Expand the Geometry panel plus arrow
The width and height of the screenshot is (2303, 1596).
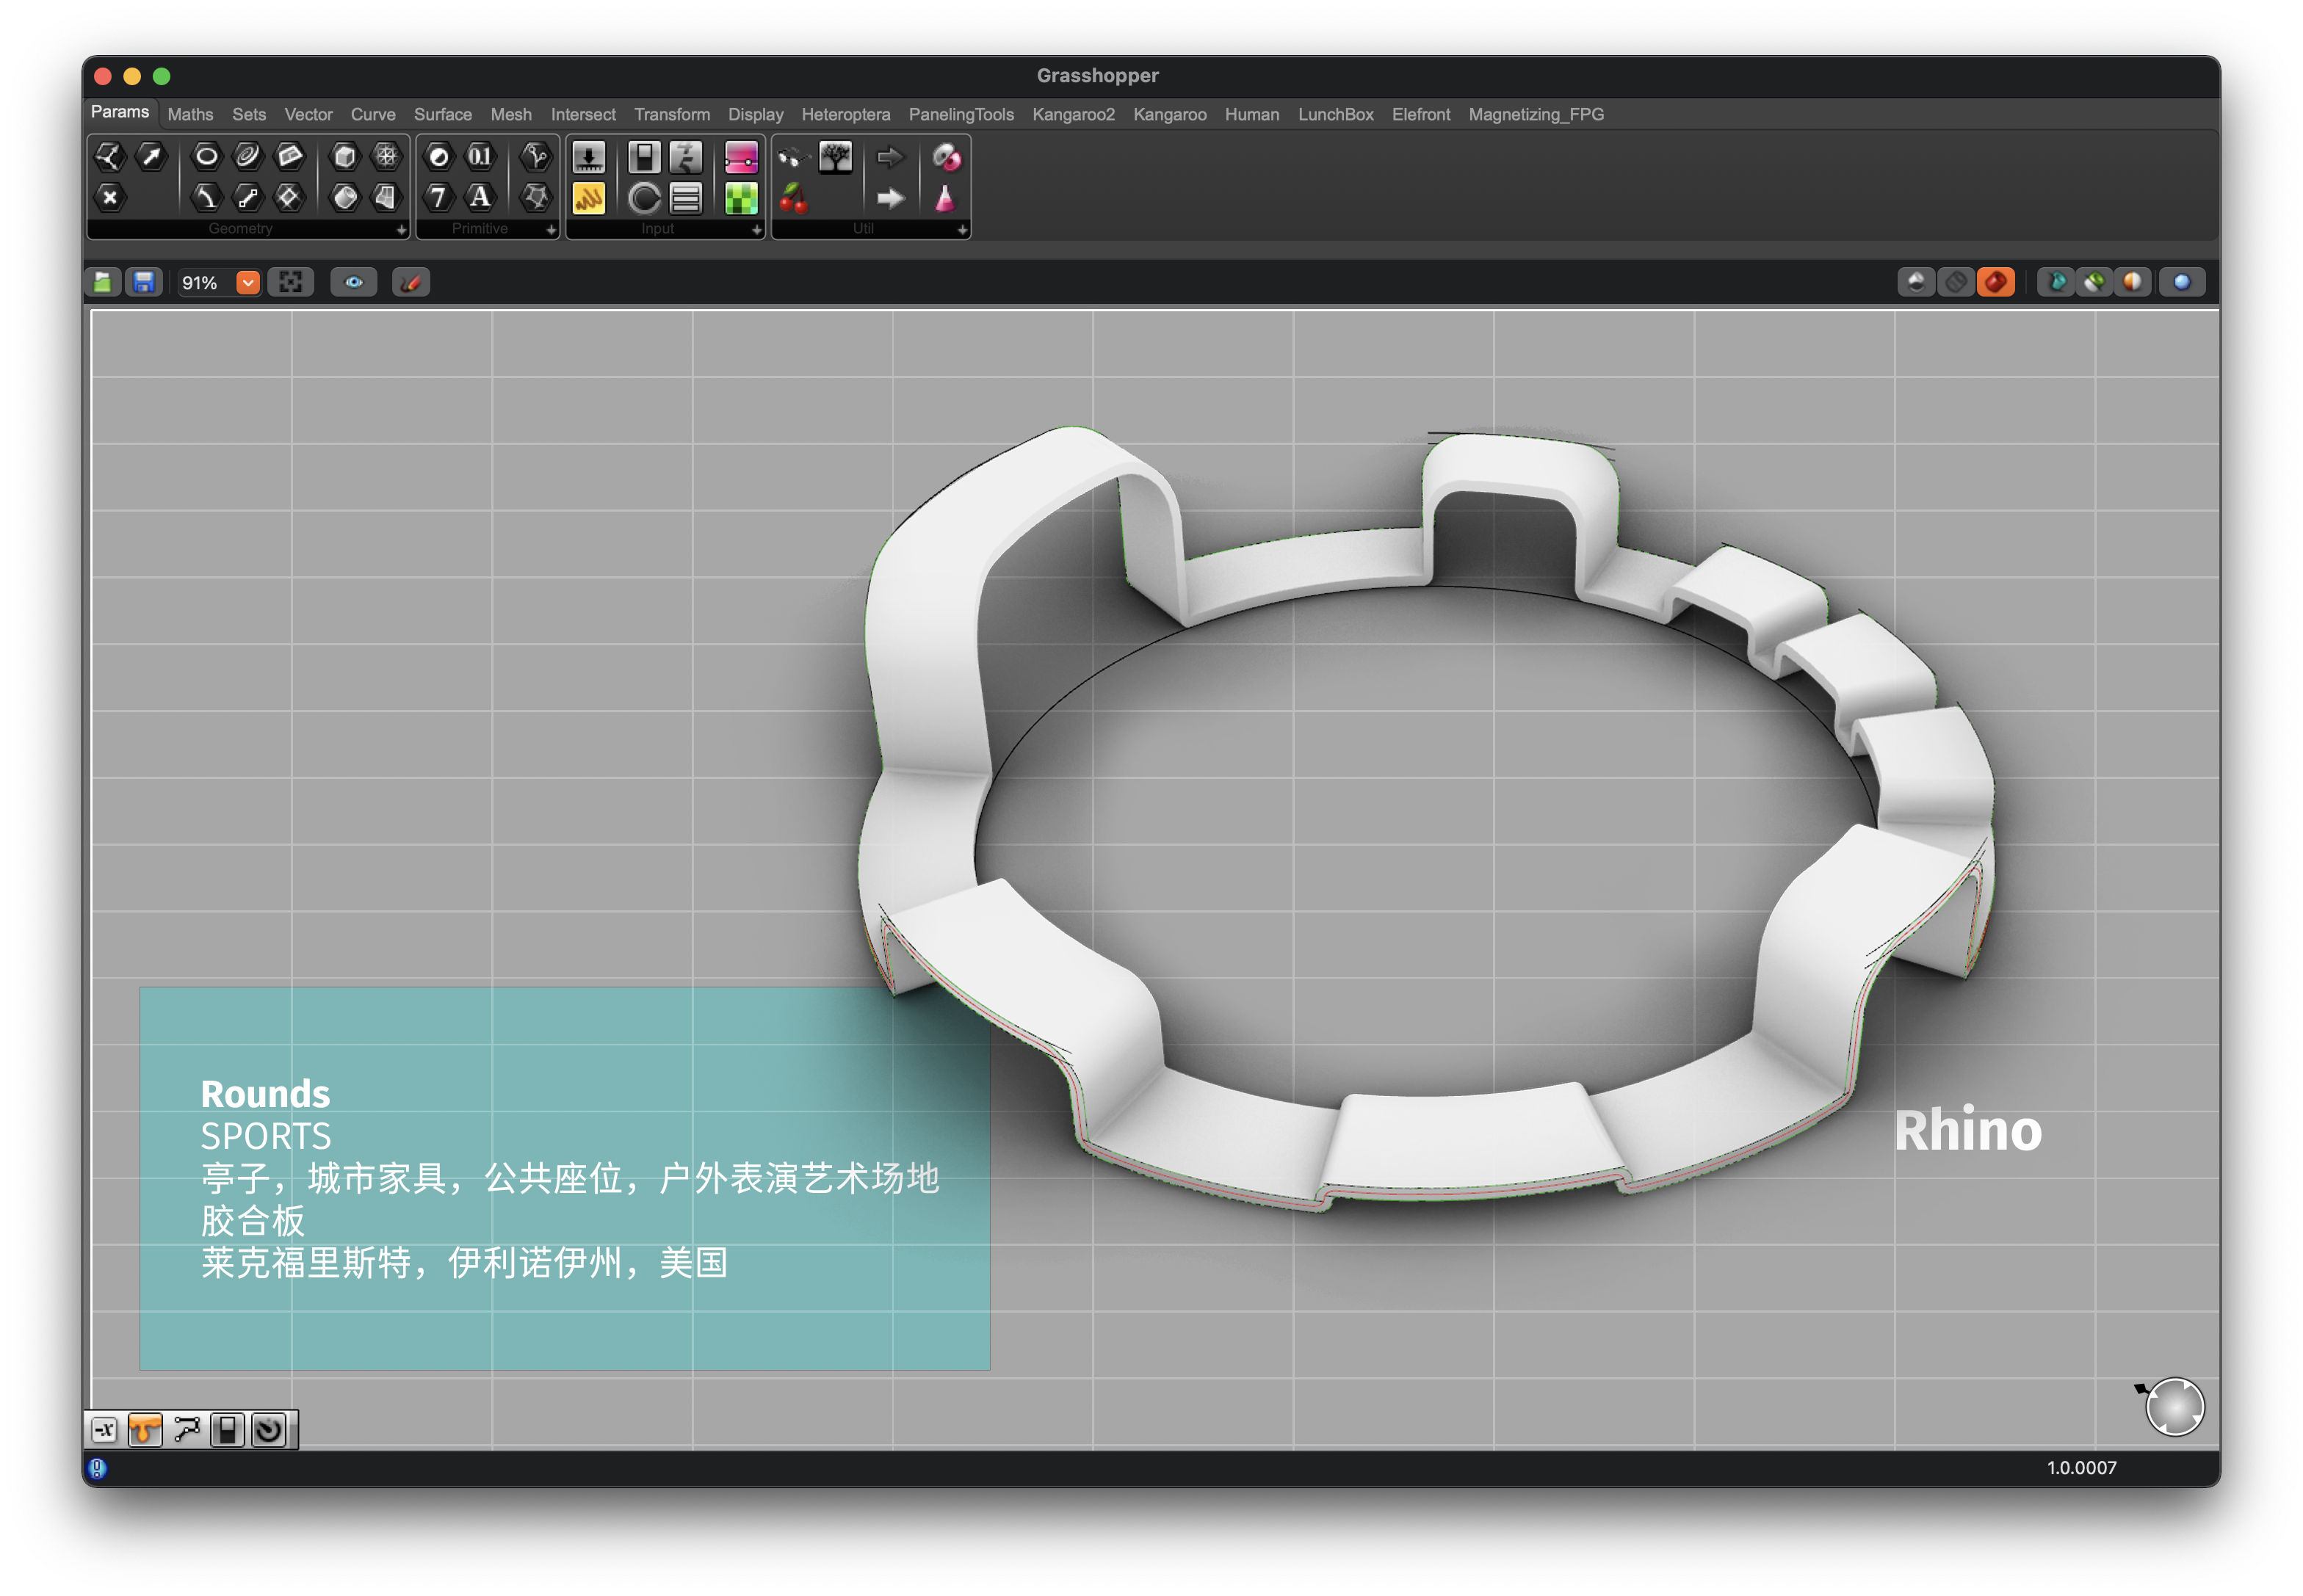(401, 230)
